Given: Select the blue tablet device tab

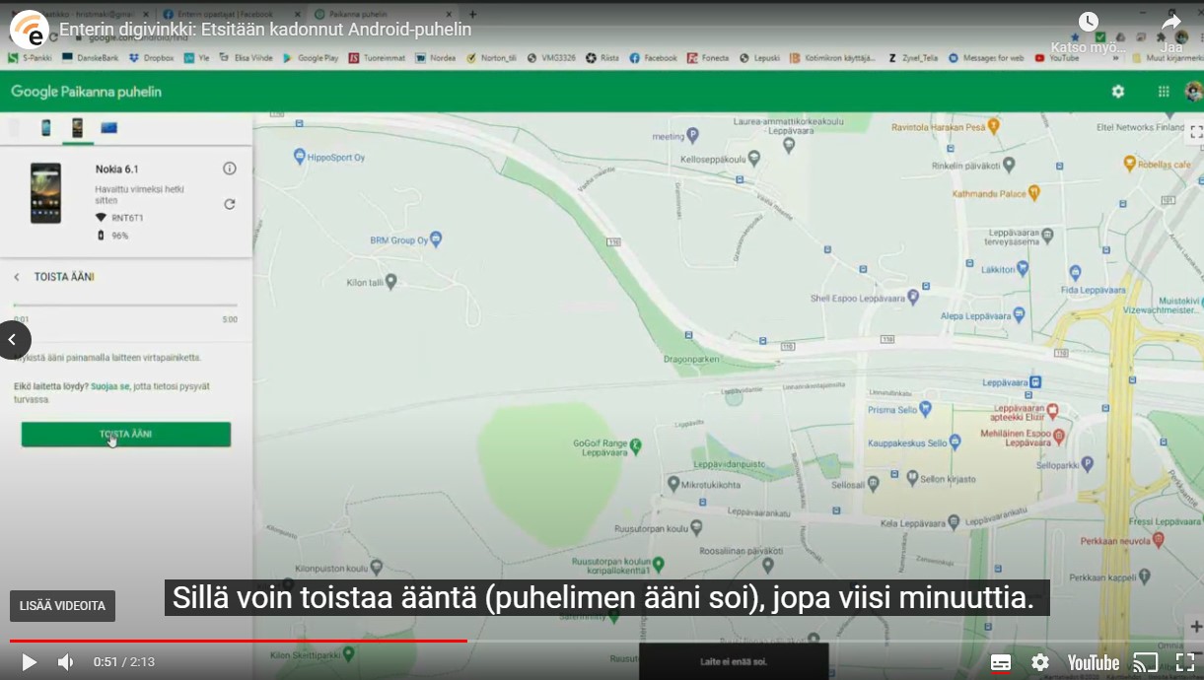Looking at the screenshot, I should [108, 127].
